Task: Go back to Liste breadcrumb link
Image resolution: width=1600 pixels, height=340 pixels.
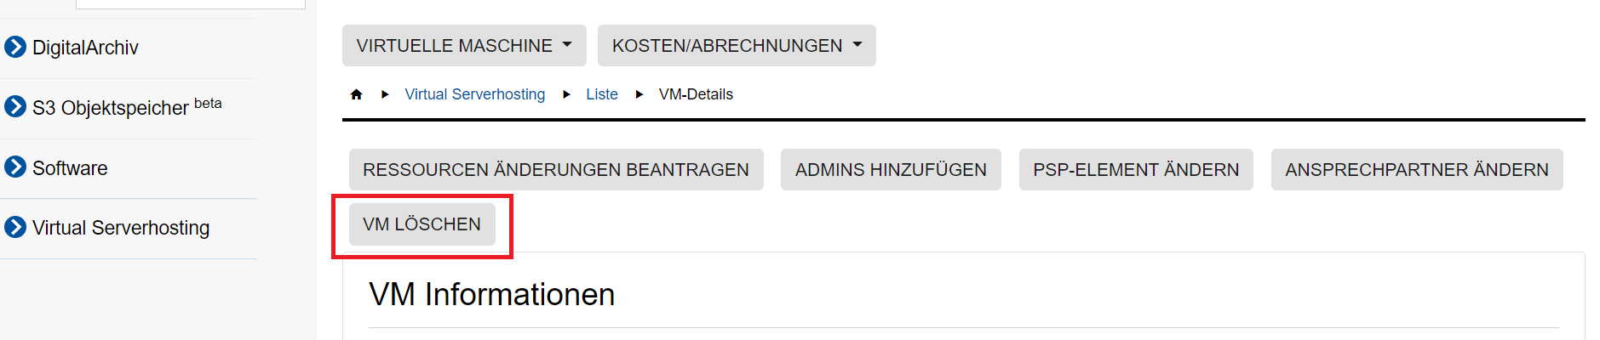Action: [602, 94]
